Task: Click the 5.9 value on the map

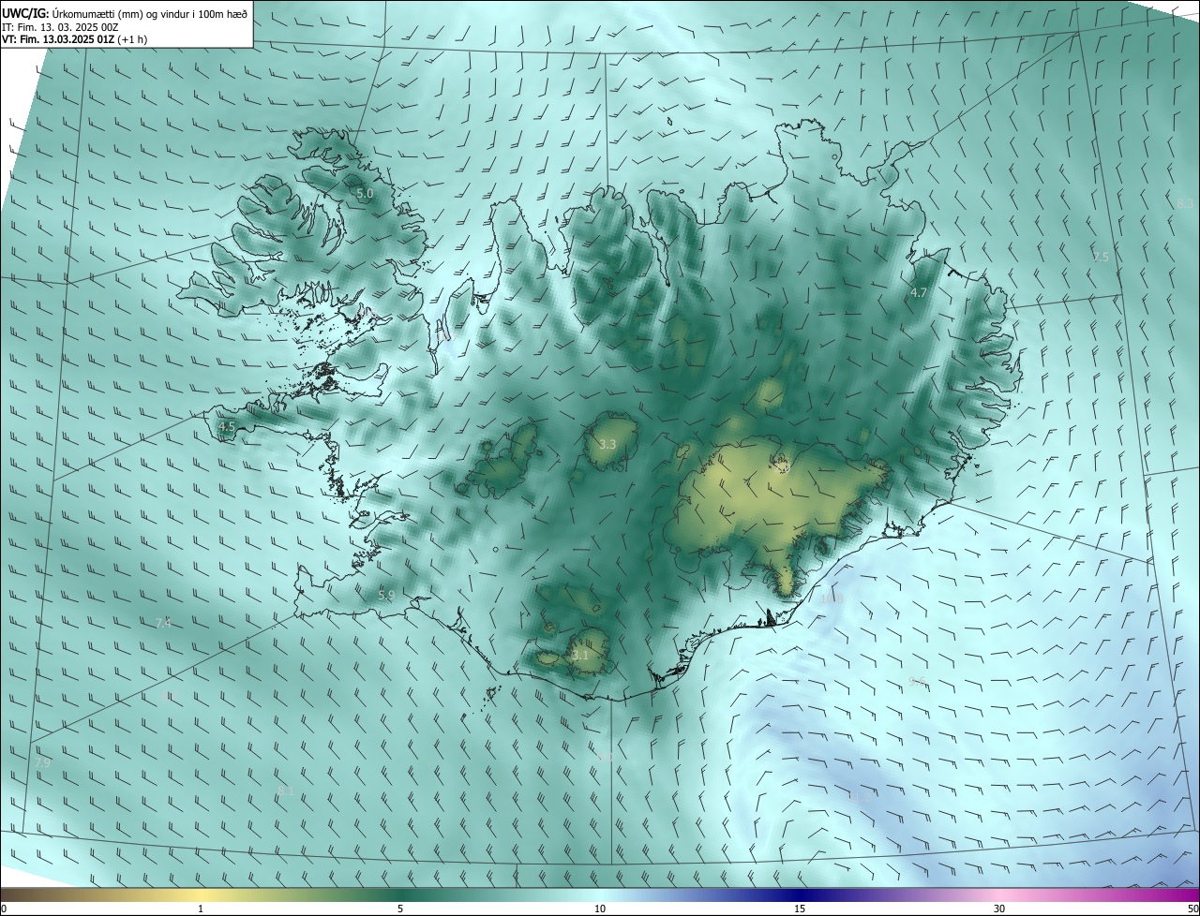Action: tap(386, 595)
